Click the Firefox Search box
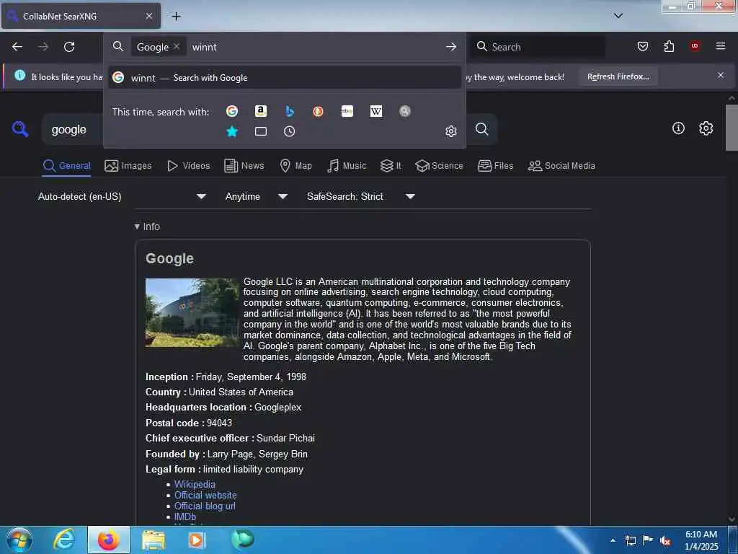Image resolution: width=738 pixels, height=554 pixels. click(538, 47)
